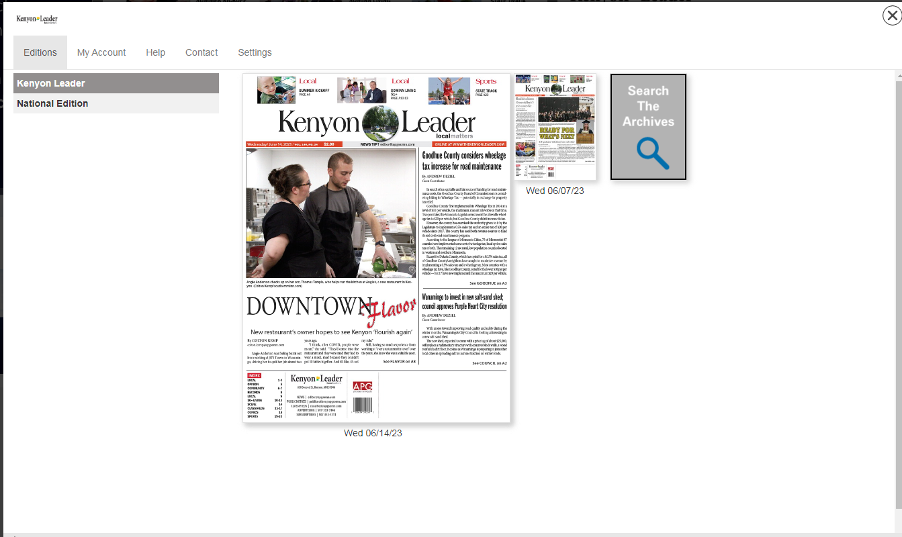Image resolution: width=902 pixels, height=537 pixels.
Task: Go to the Contact tab
Action: point(201,52)
